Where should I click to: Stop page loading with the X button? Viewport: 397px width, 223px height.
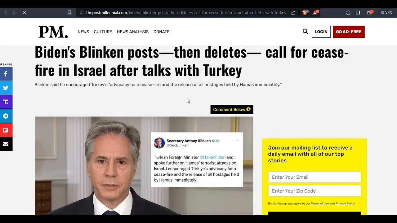click(25, 13)
